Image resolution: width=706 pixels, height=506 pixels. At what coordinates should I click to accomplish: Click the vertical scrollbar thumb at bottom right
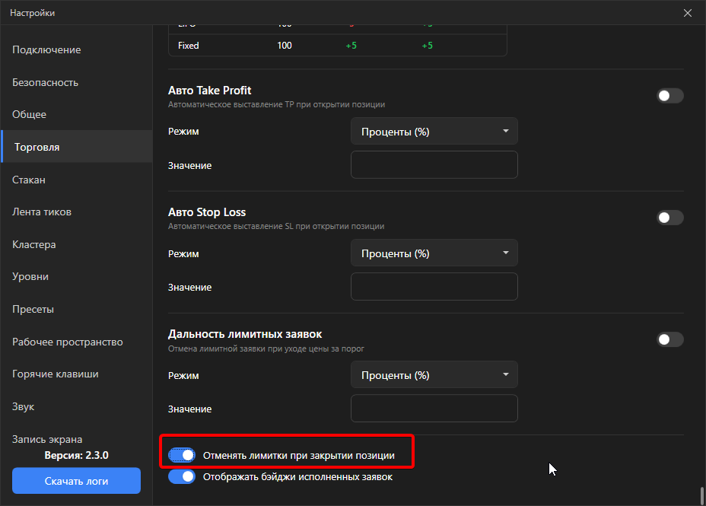[702, 495]
